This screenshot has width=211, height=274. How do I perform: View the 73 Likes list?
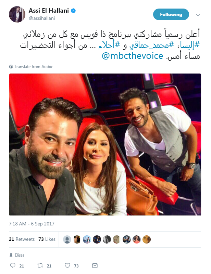click(47, 239)
